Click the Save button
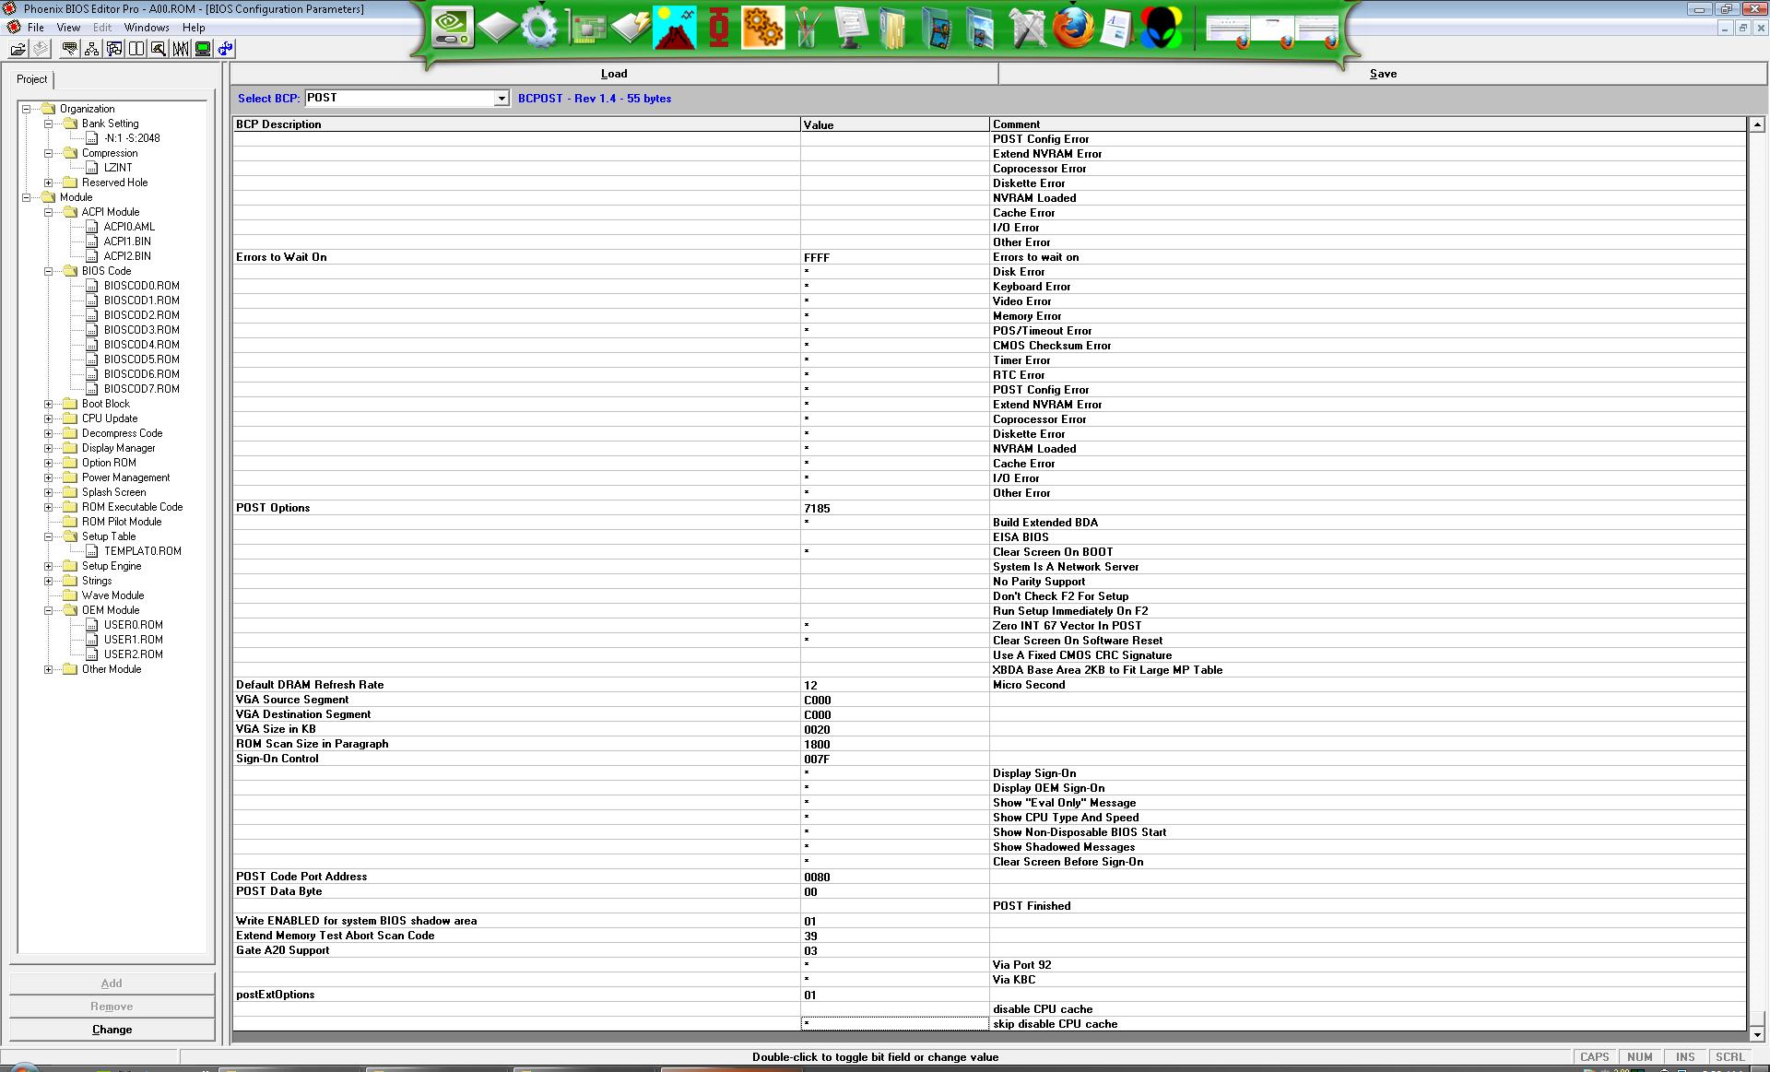Screen dimensions: 1770x1072 coord(1383,74)
